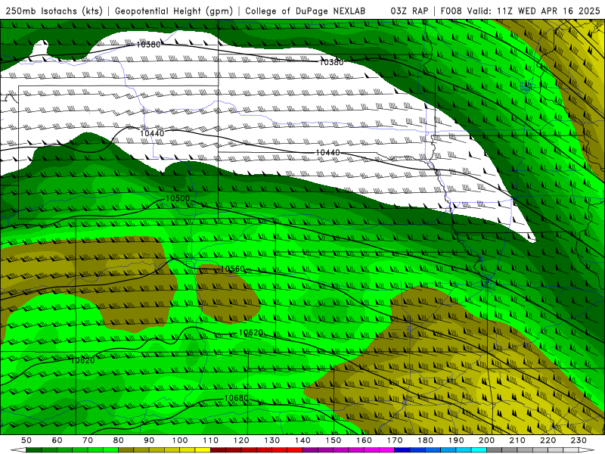Select the 220 label on color scale
The height and width of the screenshot is (454, 605).
[548, 440]
